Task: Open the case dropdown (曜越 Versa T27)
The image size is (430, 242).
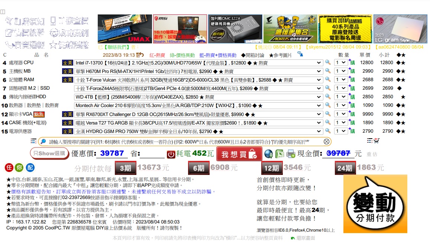Action: coord(198,123)
